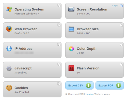Click the blue globe IP Address icon

point(9,49)
